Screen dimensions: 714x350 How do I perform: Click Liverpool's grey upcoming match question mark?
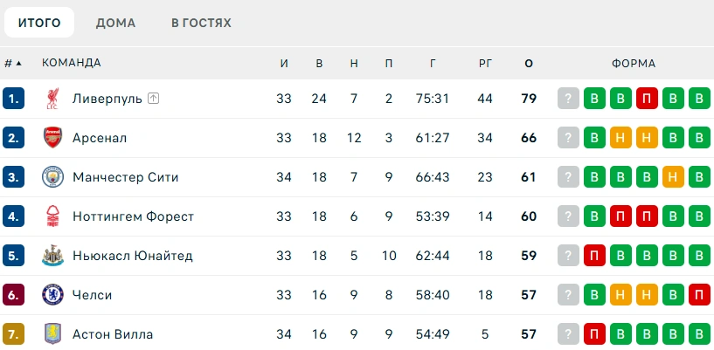click(568, 98)
